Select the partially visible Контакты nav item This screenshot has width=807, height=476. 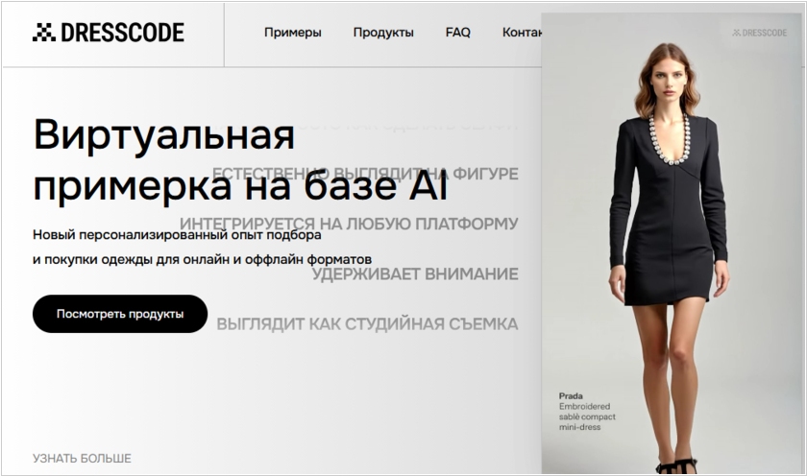(x=522, y=33)
